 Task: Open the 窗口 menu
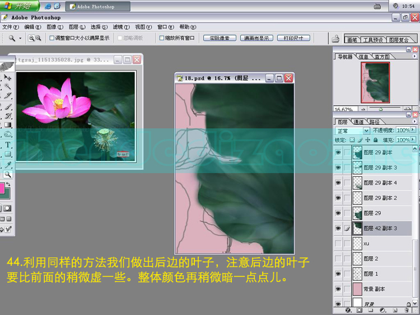(166, 27)
